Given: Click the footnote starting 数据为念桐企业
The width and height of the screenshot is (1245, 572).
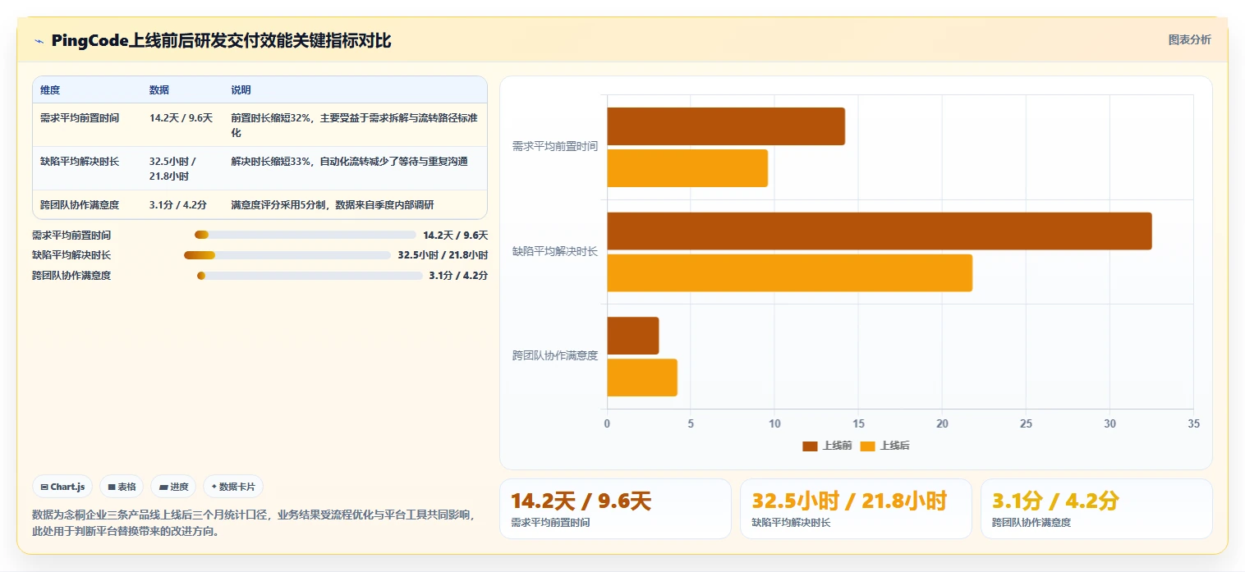Looking at the screenshot, I should tap(253, 523).
